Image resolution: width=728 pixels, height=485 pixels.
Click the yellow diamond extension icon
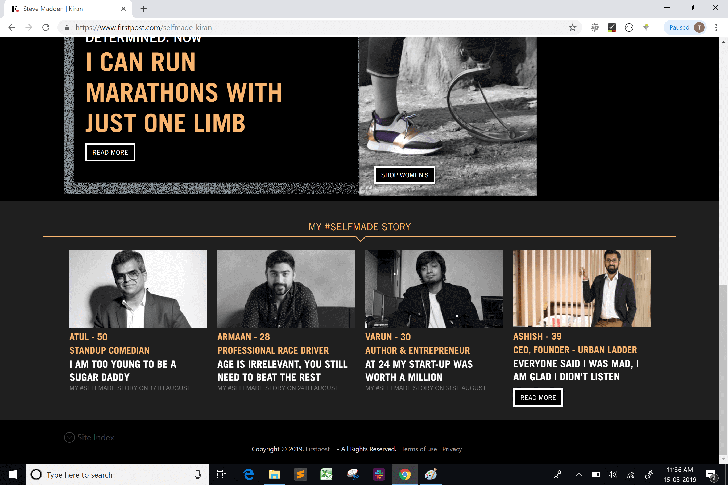[x=646, y=28]
